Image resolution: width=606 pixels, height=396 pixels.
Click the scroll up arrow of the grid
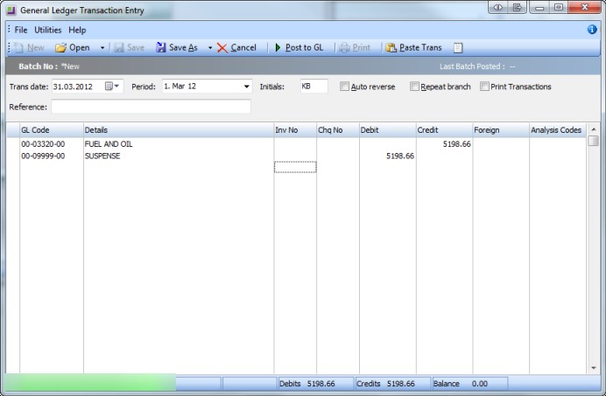(x=593, y=129)
